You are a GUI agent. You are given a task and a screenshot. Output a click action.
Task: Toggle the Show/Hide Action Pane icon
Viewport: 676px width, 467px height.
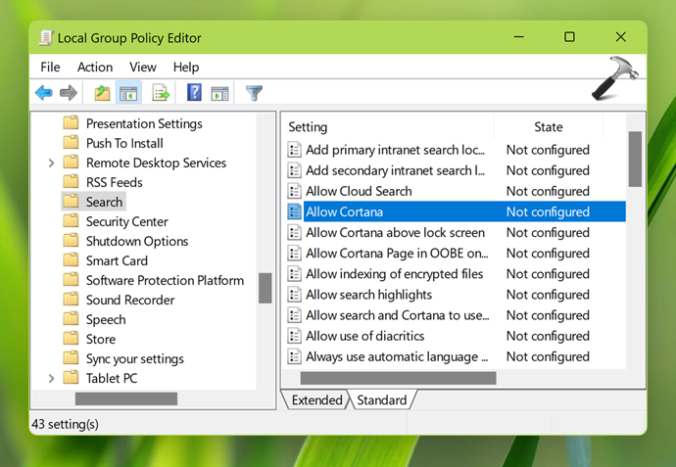pyautogui.click(x=219, y=93)
